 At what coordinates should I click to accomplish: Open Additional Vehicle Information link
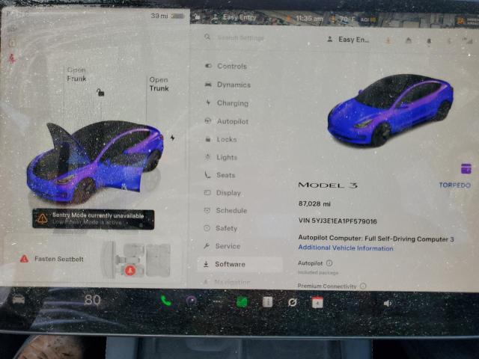[346, 248]
